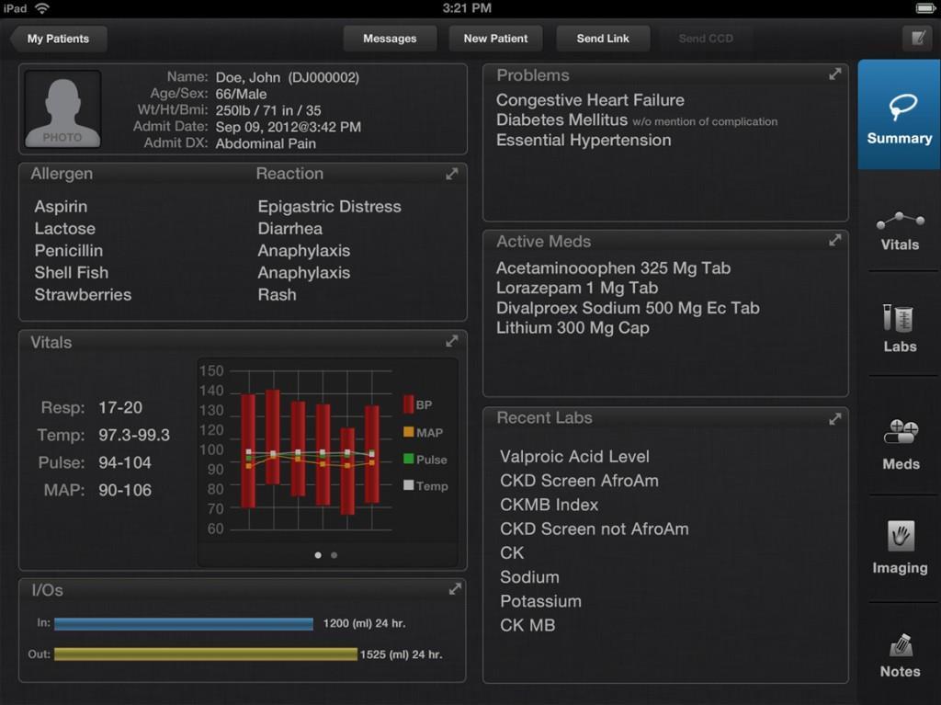
Task: Tap the Pulse 94-104 value
Action: [125, 462]
